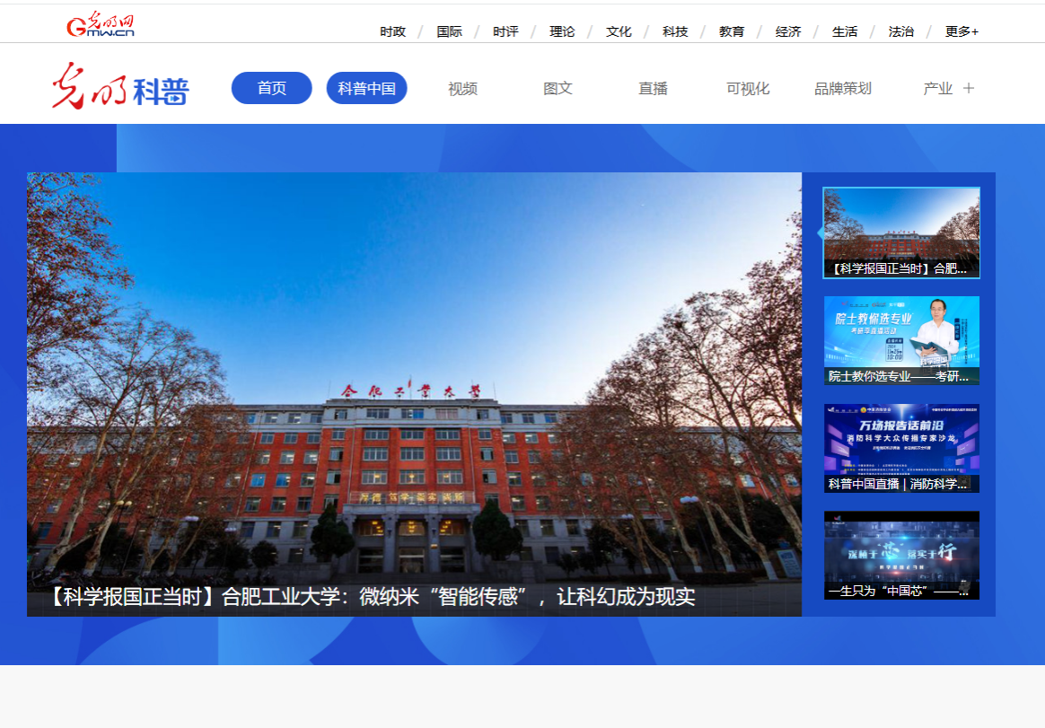Choose the 科普中国直播 消防科学 thumbnail

point(901,448)
